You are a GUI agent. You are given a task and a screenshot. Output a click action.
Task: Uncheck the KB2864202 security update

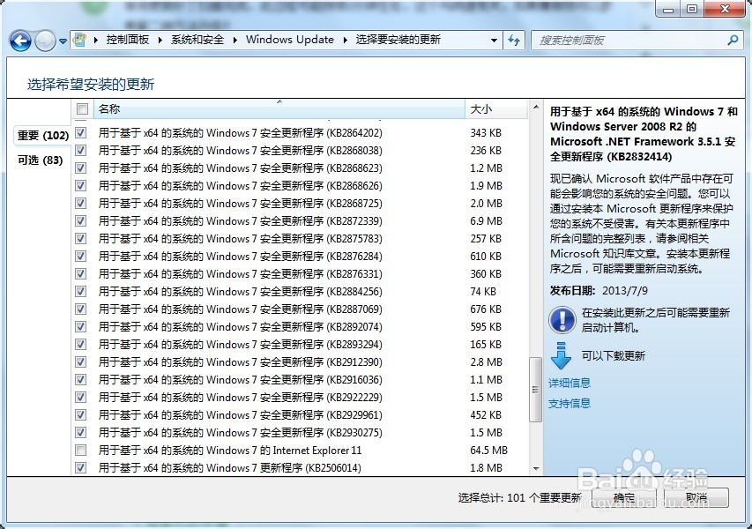point(80,132)
